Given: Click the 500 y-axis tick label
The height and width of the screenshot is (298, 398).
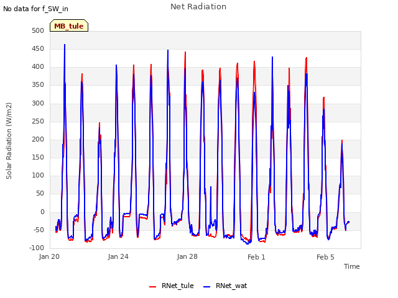Looking at the screenshot, I should (x=38, y=30).
